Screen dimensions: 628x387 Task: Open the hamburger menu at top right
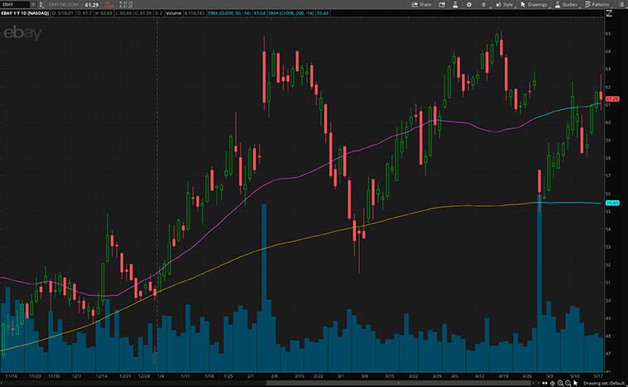point(621,4)
